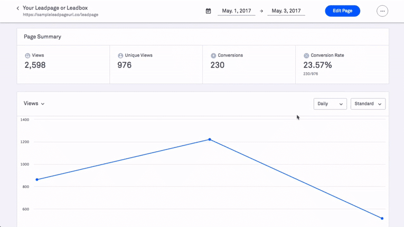Click the 2,598 Views summary value

tap(35, 65)
